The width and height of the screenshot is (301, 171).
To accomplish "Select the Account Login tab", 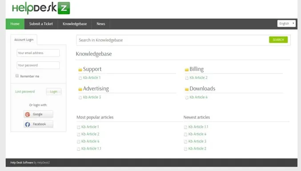I will point(24,40).
